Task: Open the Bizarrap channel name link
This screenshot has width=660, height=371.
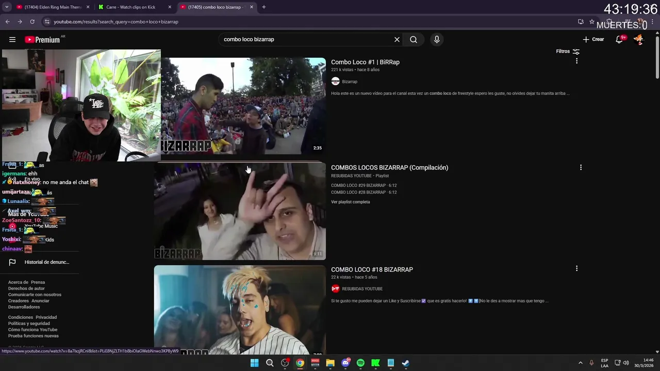Action: click(350, 81)
